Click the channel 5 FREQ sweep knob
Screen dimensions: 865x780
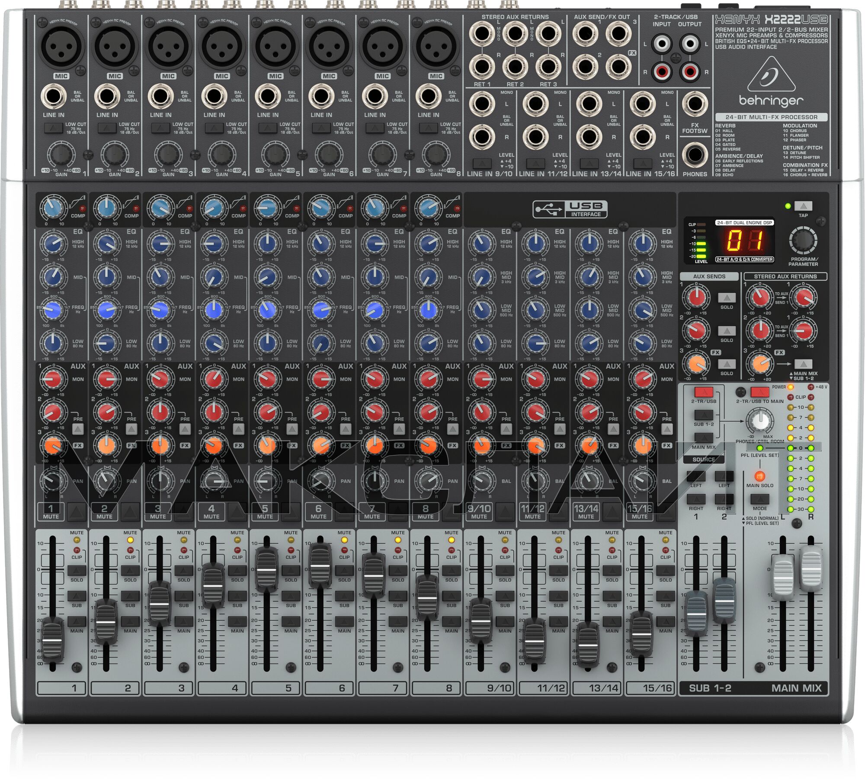(x=267, y=310)
